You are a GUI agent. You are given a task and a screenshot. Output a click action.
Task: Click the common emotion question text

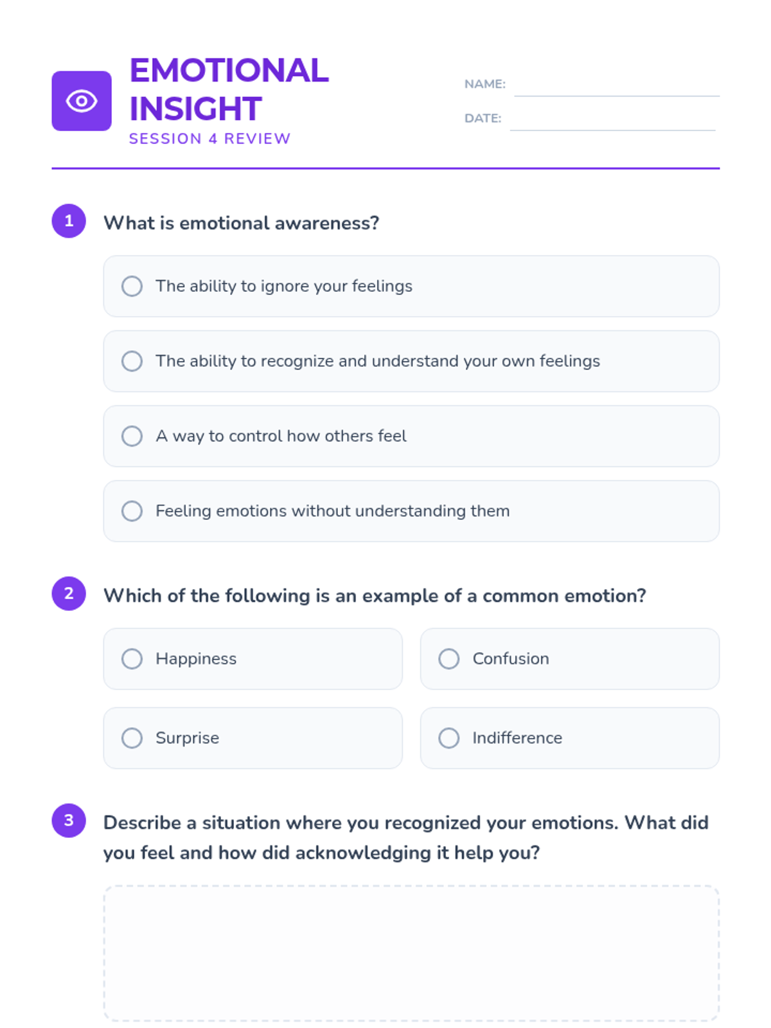pos(375,596)
